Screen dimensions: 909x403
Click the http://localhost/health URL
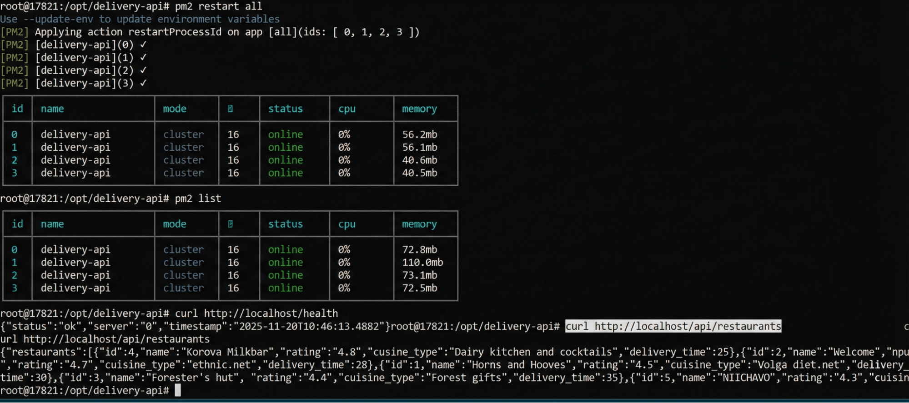point(271,313)
